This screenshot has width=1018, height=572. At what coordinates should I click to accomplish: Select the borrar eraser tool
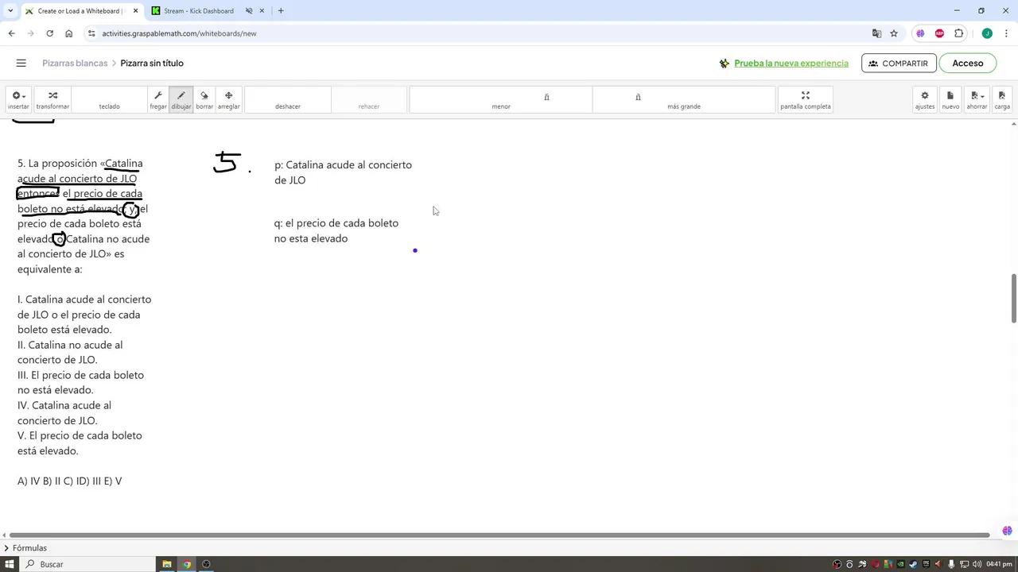point(204,99)
